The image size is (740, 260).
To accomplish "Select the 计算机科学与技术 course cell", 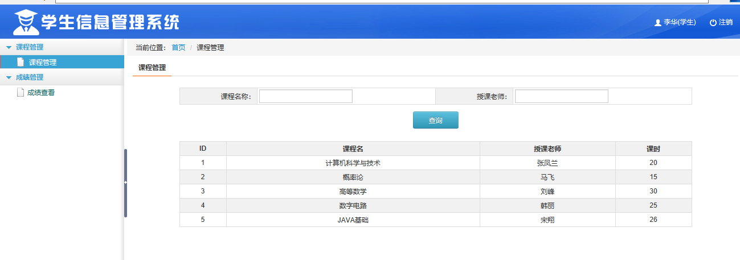I will coord(353,163).
